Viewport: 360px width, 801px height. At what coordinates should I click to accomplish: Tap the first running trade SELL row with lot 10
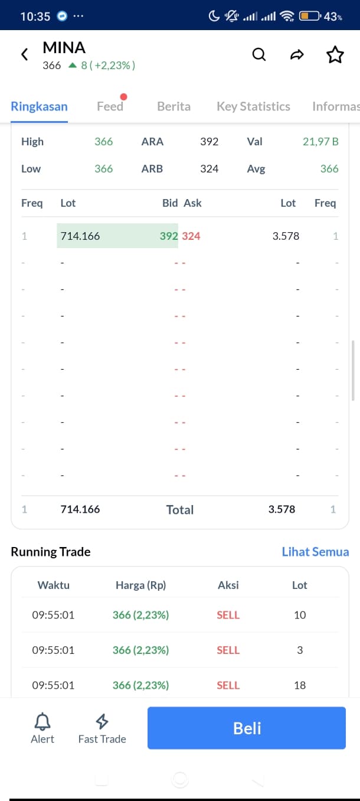(x=180, y=615)
